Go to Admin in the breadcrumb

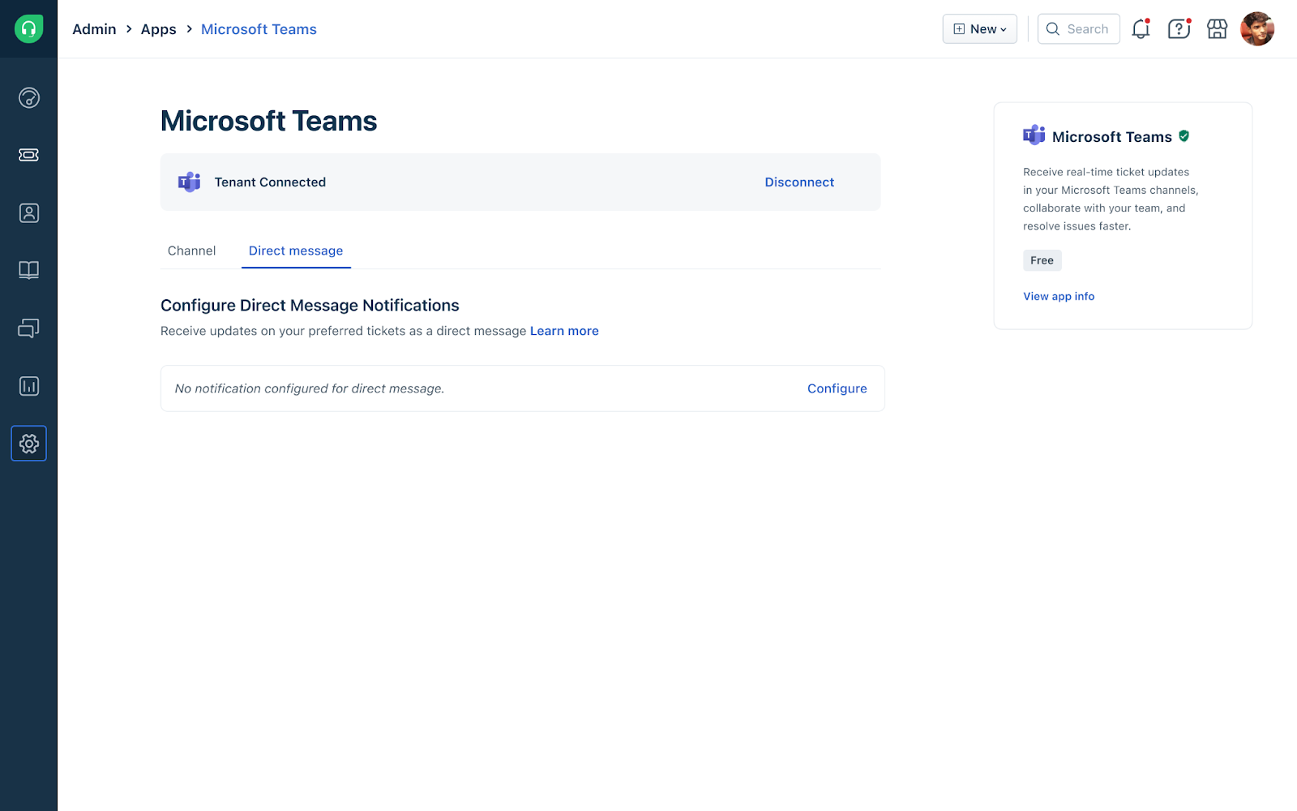pyautogui.click(x=94, y=29)
